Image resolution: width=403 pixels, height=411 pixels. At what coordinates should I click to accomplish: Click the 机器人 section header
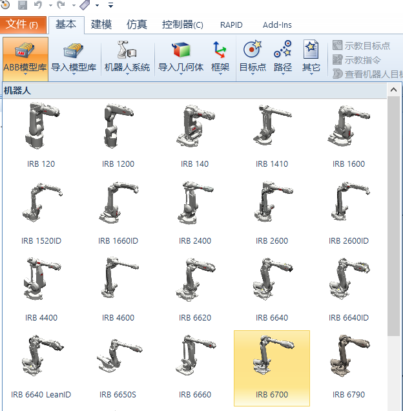coord(194,90)
